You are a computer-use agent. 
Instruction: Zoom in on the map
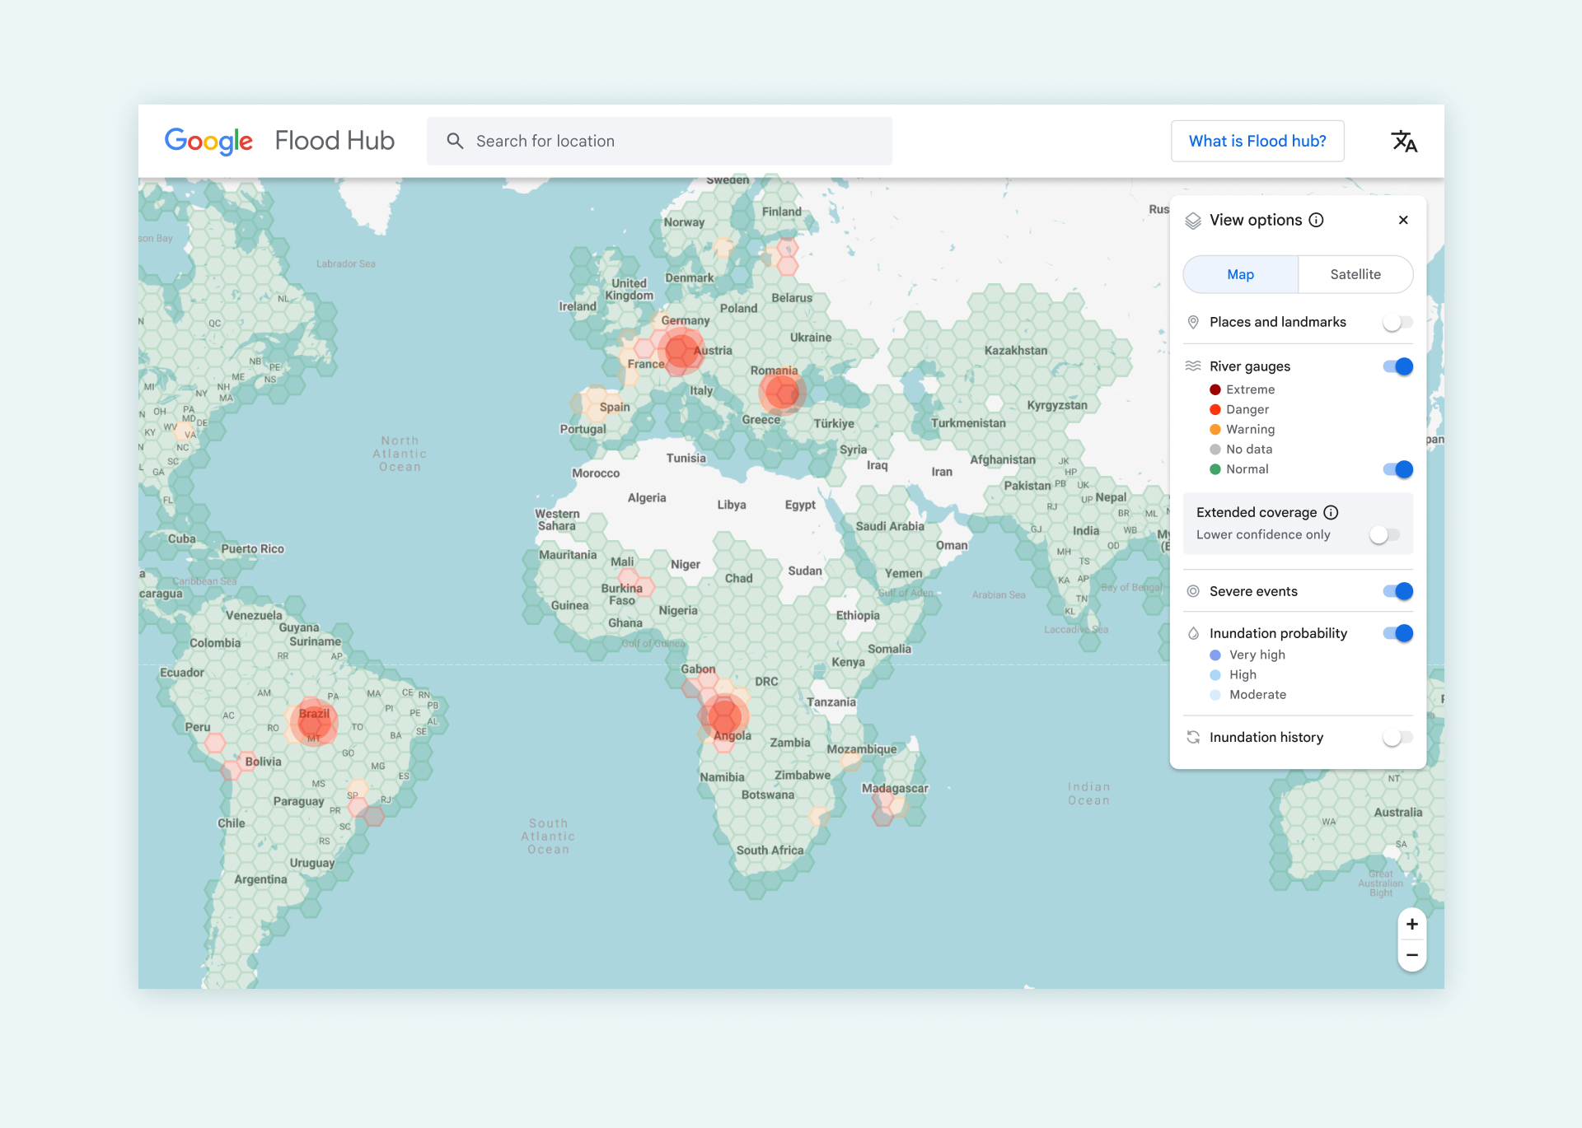(x=1412, y=925)
